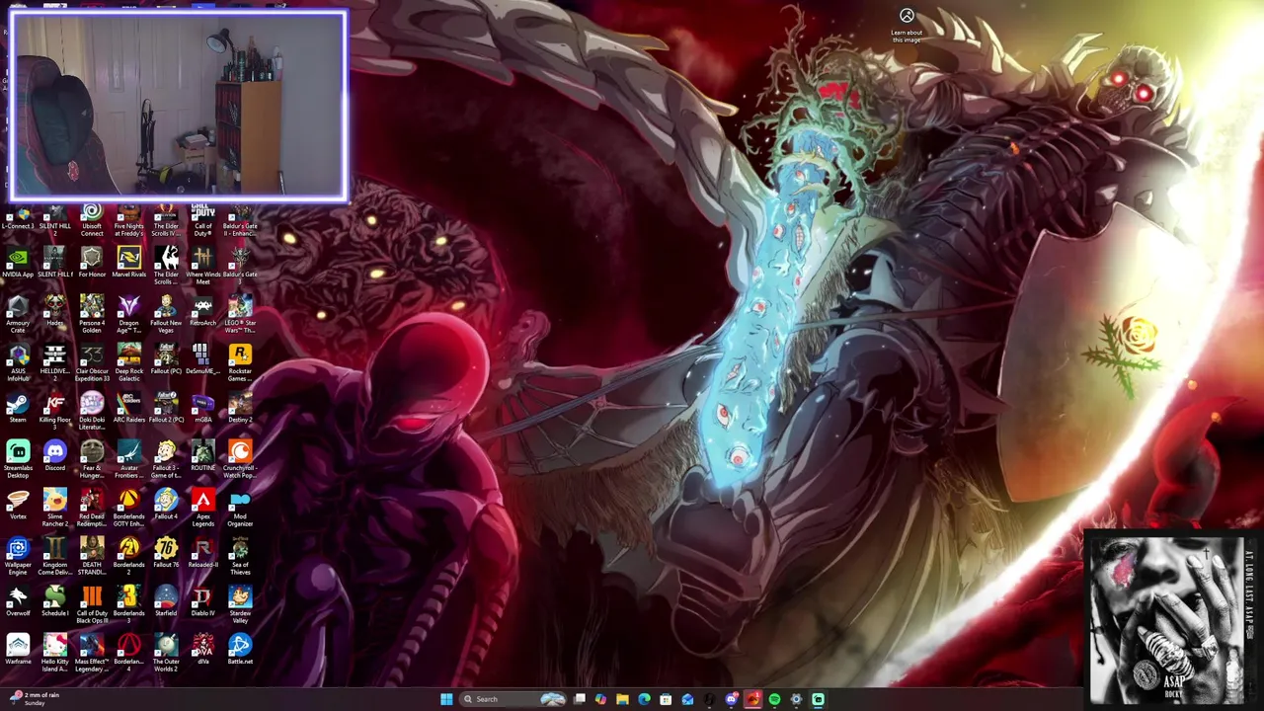Select the Overwolf desktop icon
Screen dimensions: 1264x711
coord(18,601)
